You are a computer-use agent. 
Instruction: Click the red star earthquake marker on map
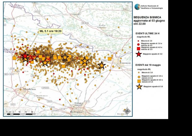(25, 56)
